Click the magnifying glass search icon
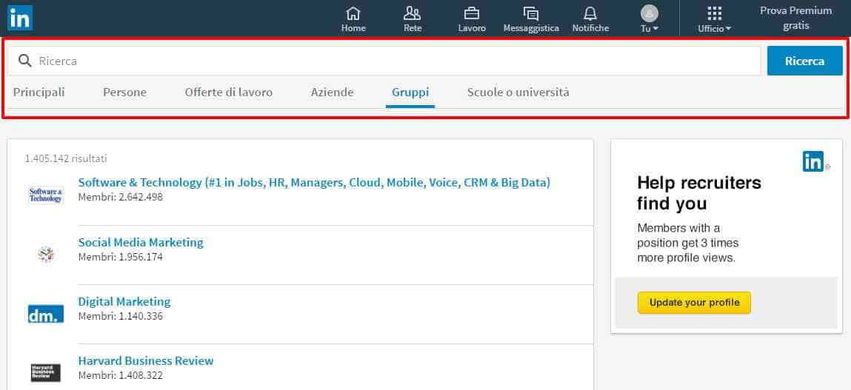851x390 pixels. pyautogui.click(x=24, y=61)
